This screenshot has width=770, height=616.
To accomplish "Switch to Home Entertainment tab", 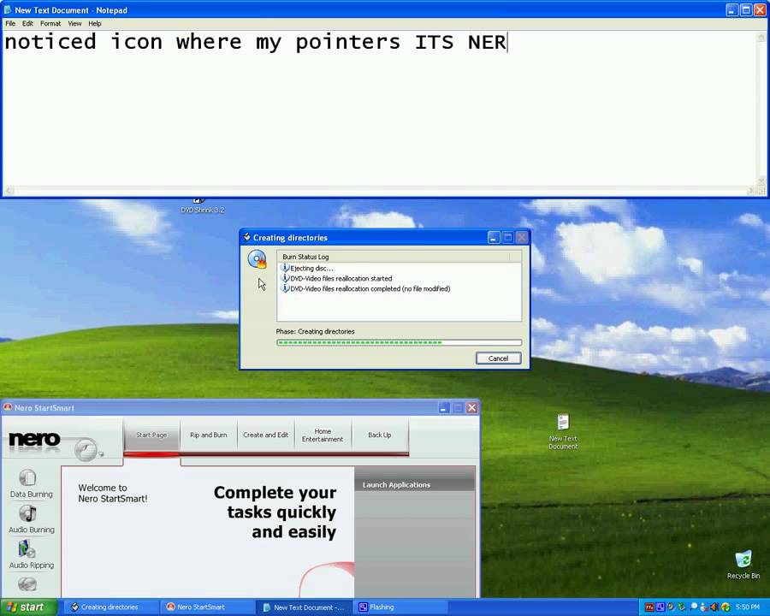I will click(x=323, y=435).
